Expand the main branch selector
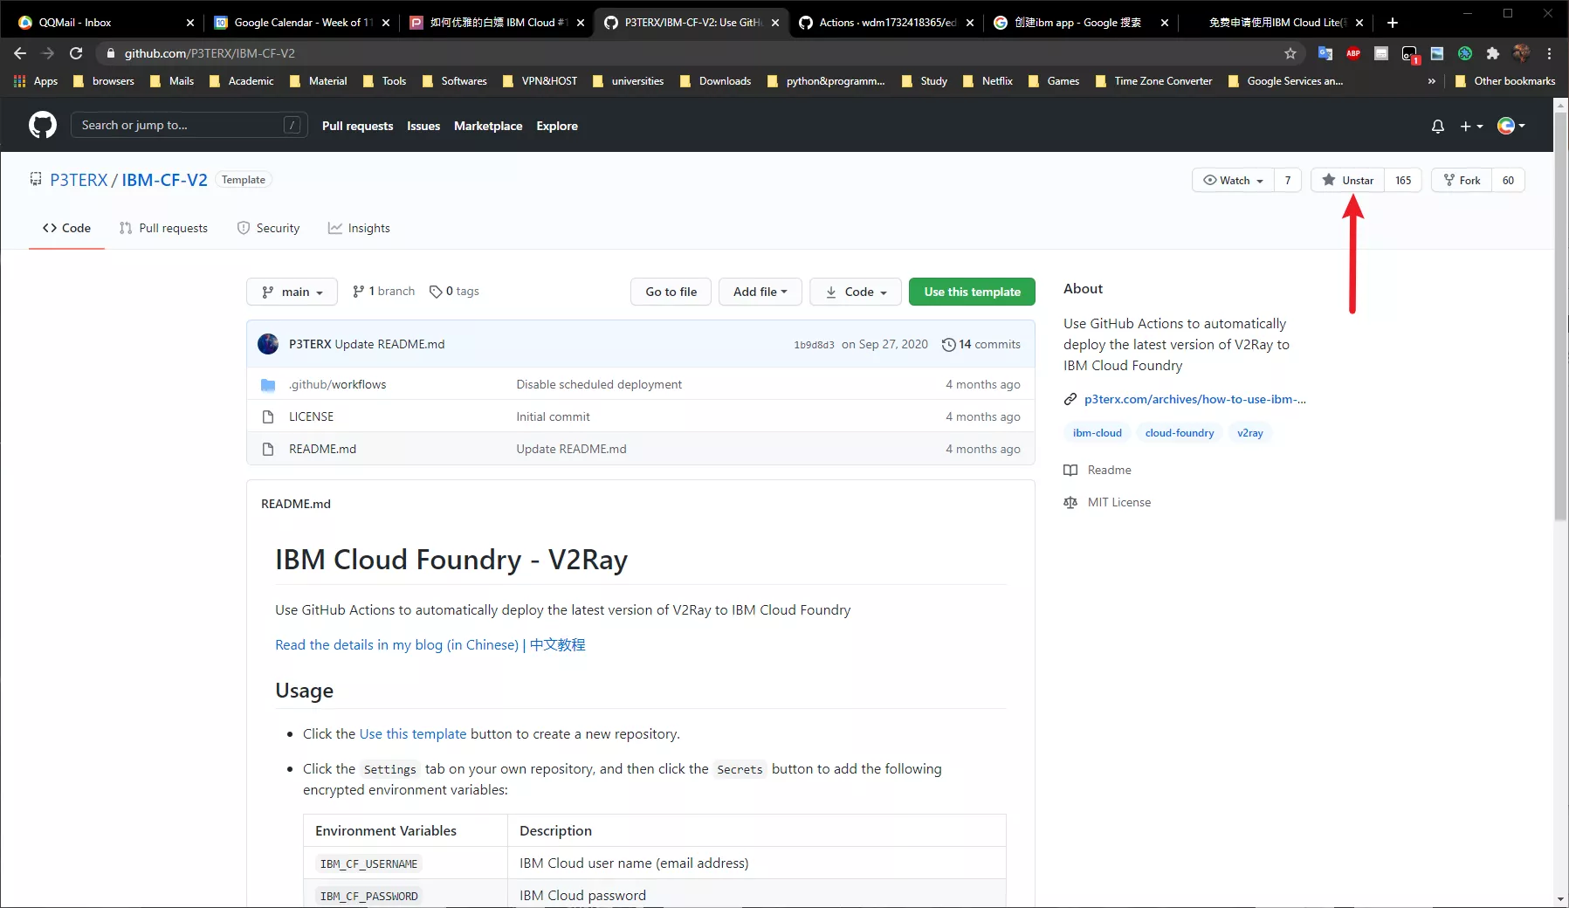1569x908 pixels. tap(292, 292)
